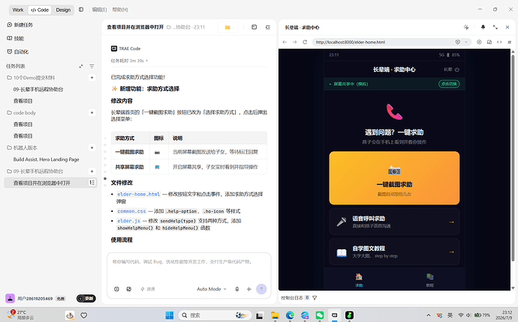Select the 教程 tab in app bottom nav
This screenshot has height=322, width=518.
(x=430, y=279)
